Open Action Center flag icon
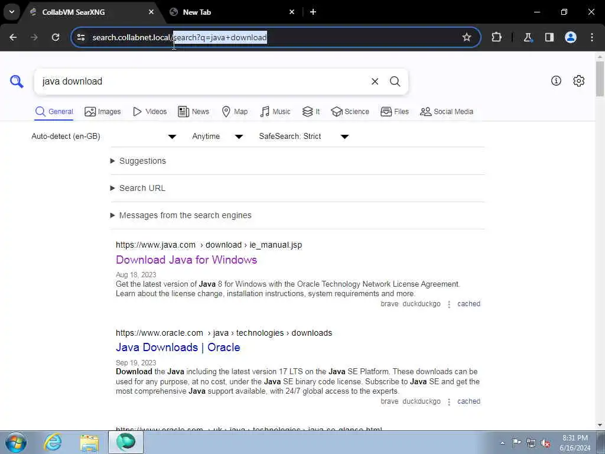The width and height of the screenshot is (605, 454). [x=516, y=442]
